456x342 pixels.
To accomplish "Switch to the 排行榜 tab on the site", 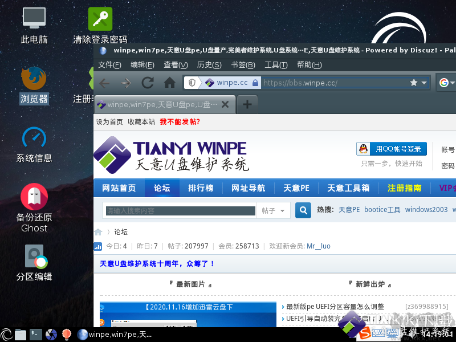I will coord(201,188).
